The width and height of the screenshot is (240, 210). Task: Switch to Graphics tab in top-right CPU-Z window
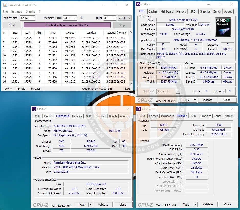(x=205, y=11)
